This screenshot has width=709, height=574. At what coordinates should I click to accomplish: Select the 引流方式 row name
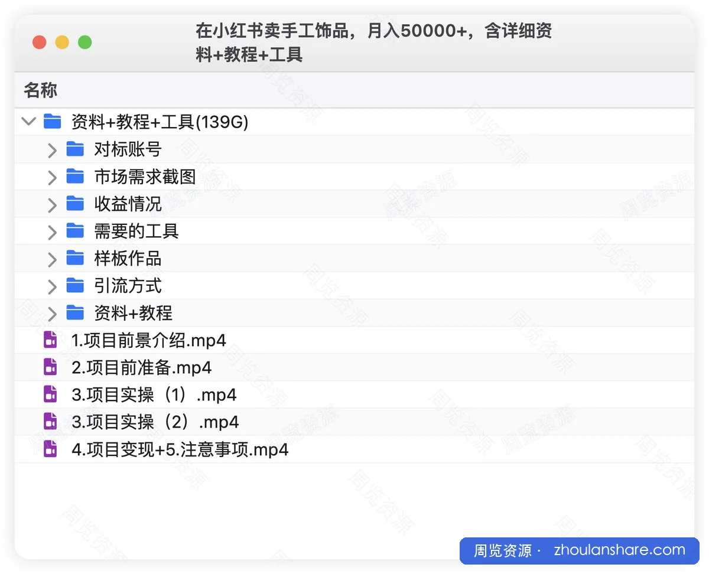(x=128, y=286)
